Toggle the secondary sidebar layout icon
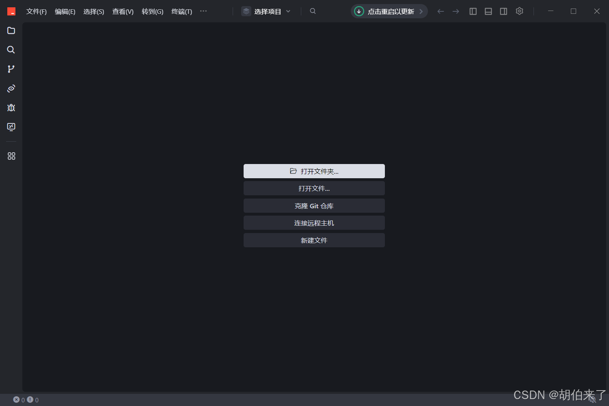Viewport: 609px width, 406px height. [x=503, y=11]
